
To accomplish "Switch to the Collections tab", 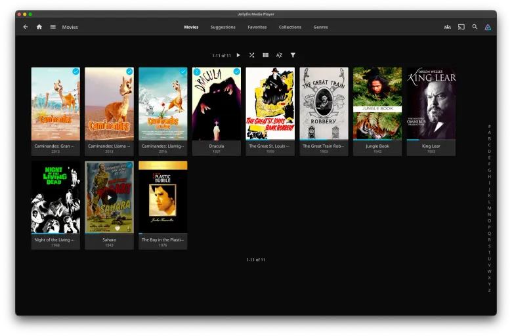I will click(x=290, y=27).
